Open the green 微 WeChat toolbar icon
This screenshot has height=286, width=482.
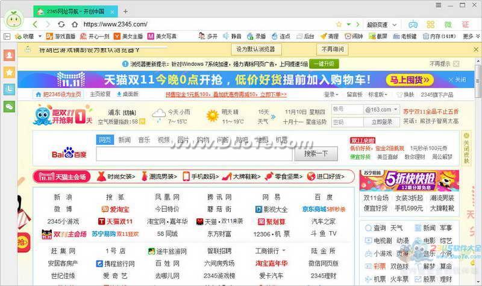tap(448, 24)
